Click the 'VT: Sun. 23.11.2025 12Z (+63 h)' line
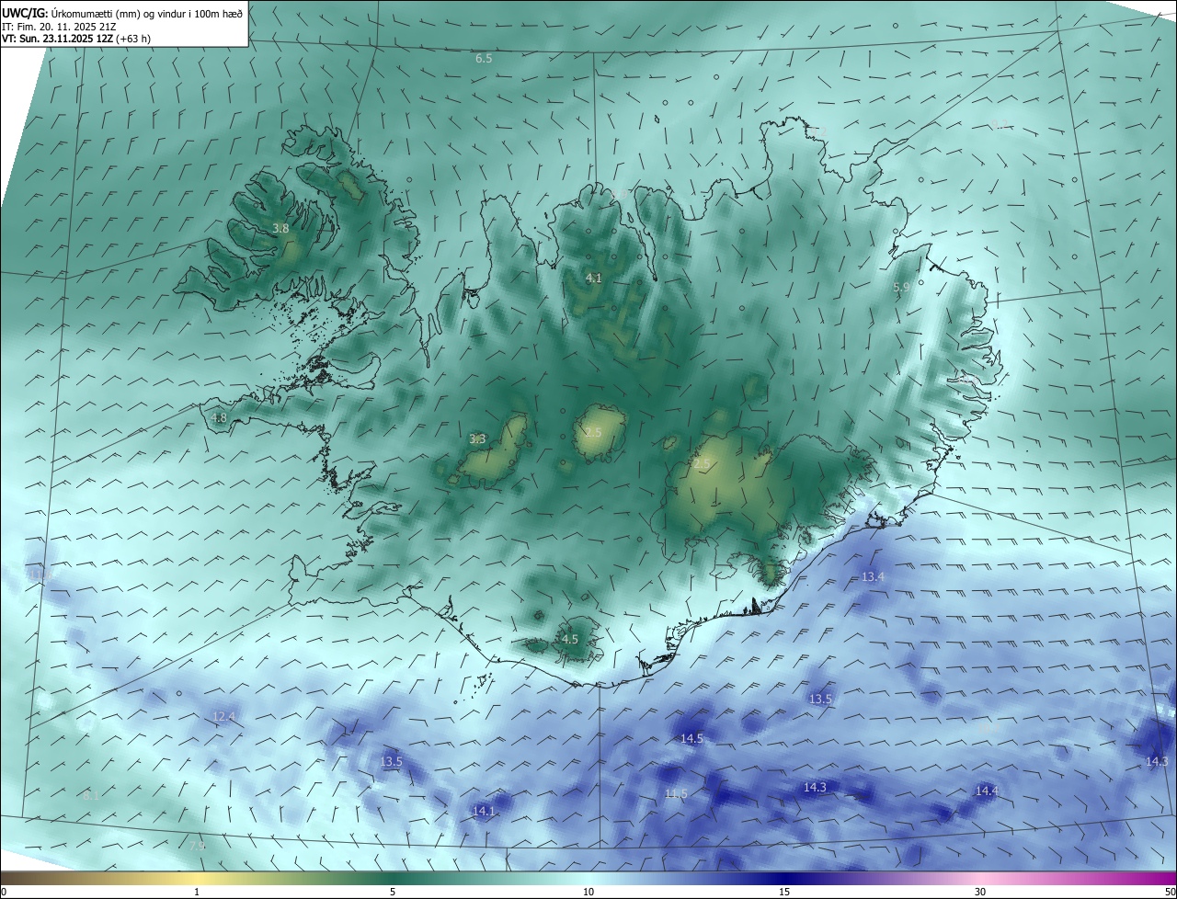1177x899 pixels. pos(76,39)
